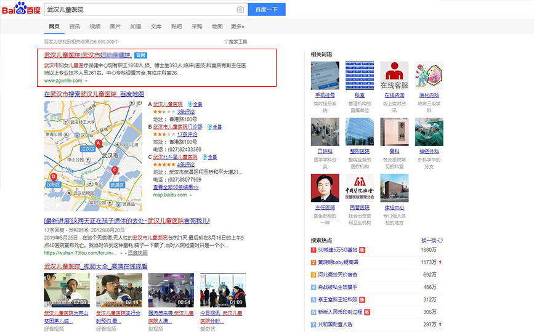Open 主任医师 related term portrait

325,188
